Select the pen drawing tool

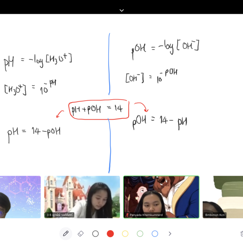click(x=66, y=234)
